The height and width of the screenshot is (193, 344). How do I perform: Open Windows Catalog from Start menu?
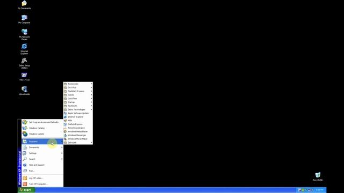click(x=42, y=128)
